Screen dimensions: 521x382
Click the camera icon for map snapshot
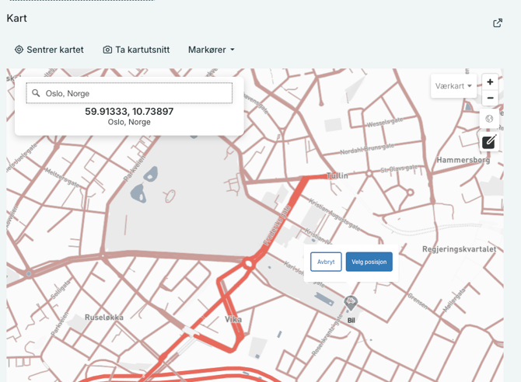coord(107,50)
